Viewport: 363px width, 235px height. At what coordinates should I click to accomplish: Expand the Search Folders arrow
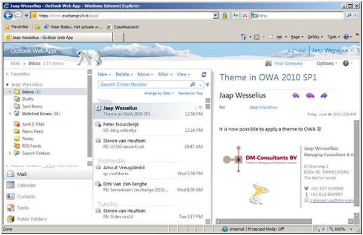point(10,153)
